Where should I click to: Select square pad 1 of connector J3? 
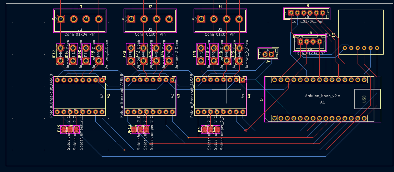(x=61, y=19)
